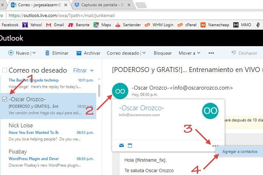Click the message list scrollbar thumb

[99, 90]
